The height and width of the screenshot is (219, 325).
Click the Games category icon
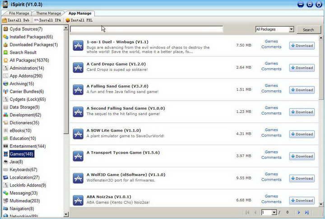(x=5, y=154)
